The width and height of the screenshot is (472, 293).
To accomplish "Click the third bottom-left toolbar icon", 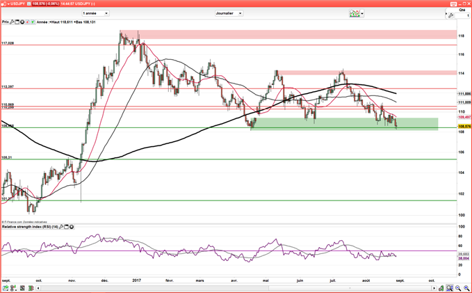I will pyautogui.click(x=22, y=288).
